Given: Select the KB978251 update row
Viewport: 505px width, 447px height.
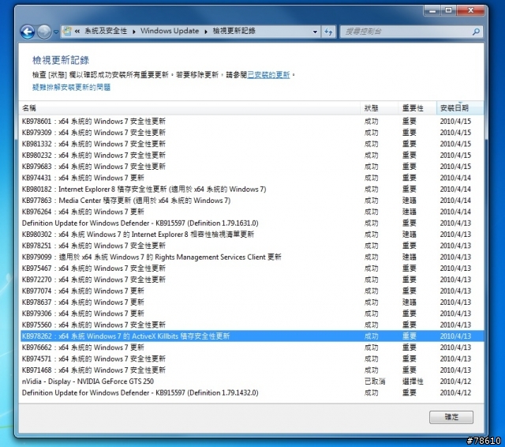Looking at the screenshot, I should 252,246.
